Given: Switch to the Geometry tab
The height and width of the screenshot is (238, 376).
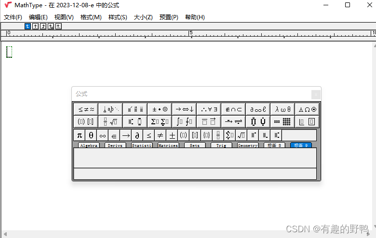Looking at the screenshot, I should pos(248,145).
